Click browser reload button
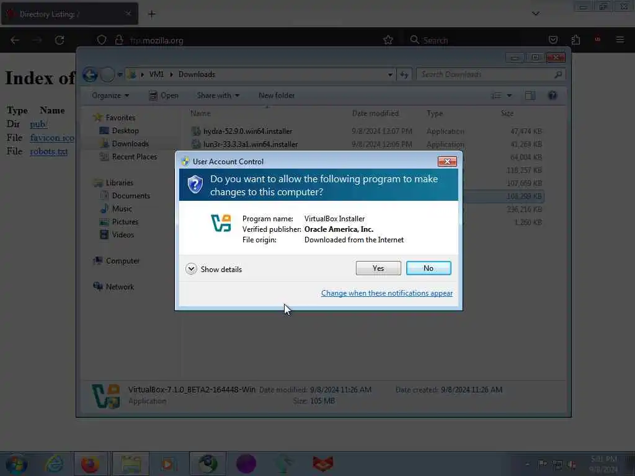The height and width of the screenshot is (476, 635). (x=60, y=40)
